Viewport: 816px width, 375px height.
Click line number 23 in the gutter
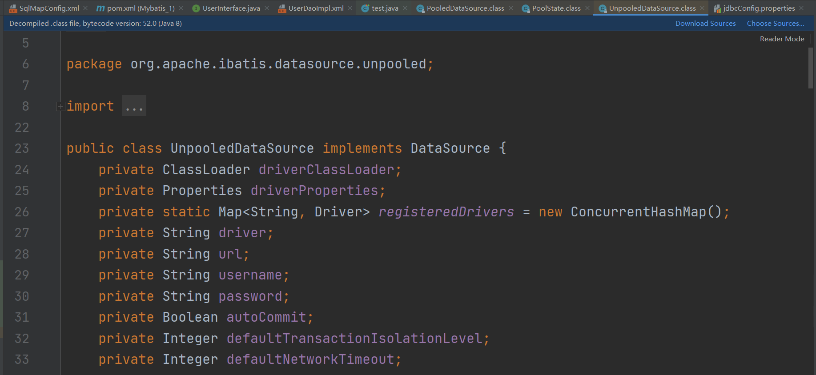pos(22,148)
